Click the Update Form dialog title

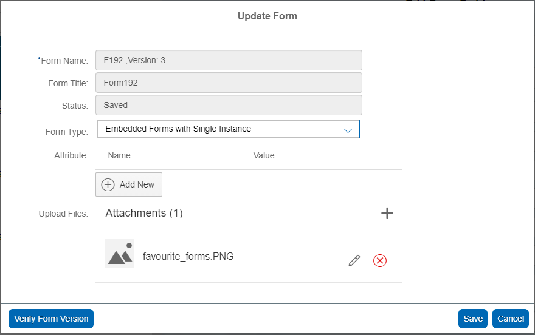click(x=267, y=16)
